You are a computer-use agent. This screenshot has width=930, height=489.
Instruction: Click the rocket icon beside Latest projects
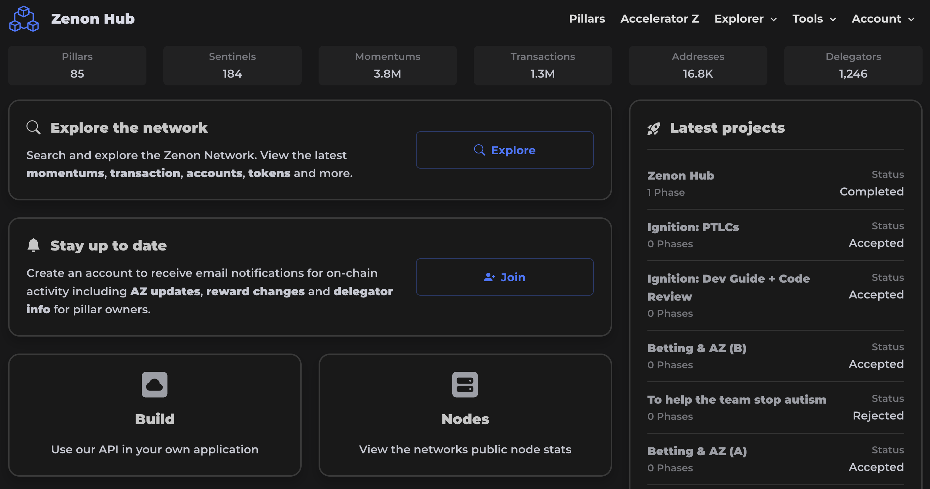click(654, 128)
